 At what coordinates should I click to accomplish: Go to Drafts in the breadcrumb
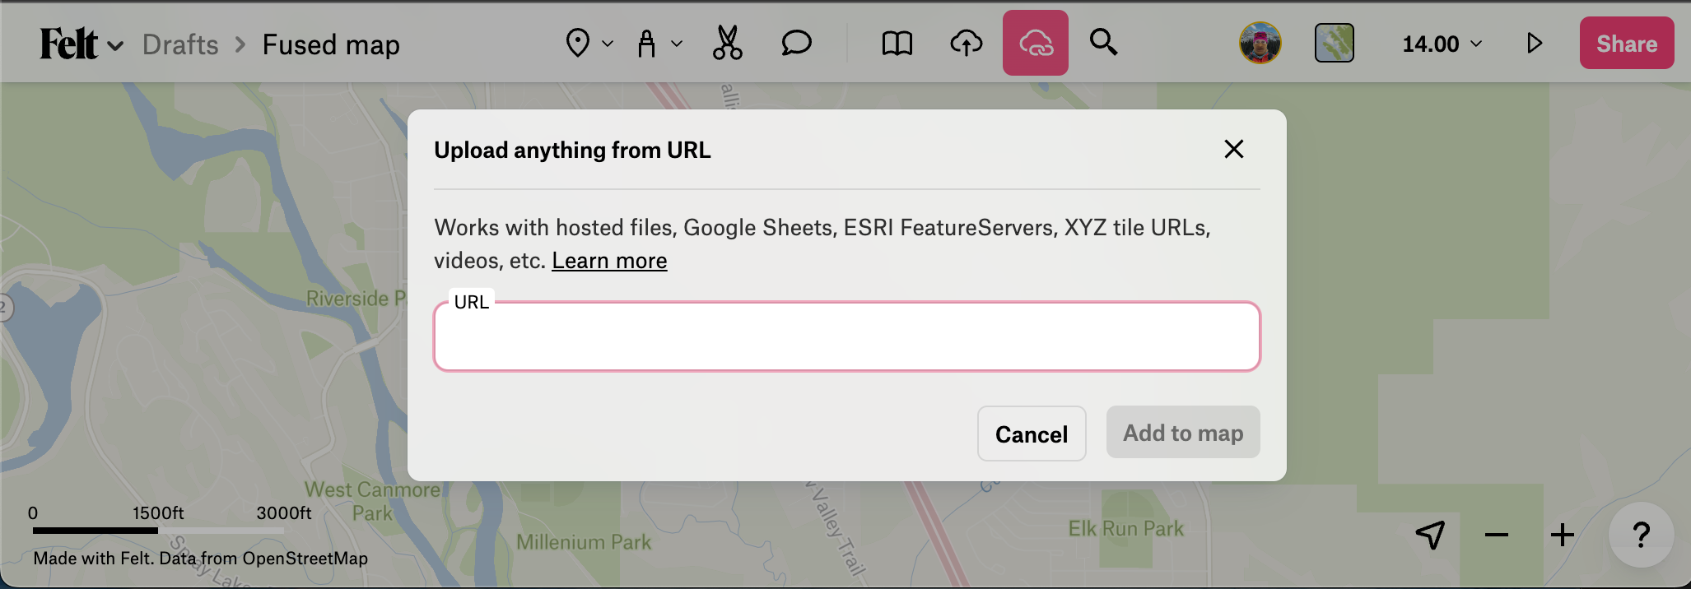180,44
